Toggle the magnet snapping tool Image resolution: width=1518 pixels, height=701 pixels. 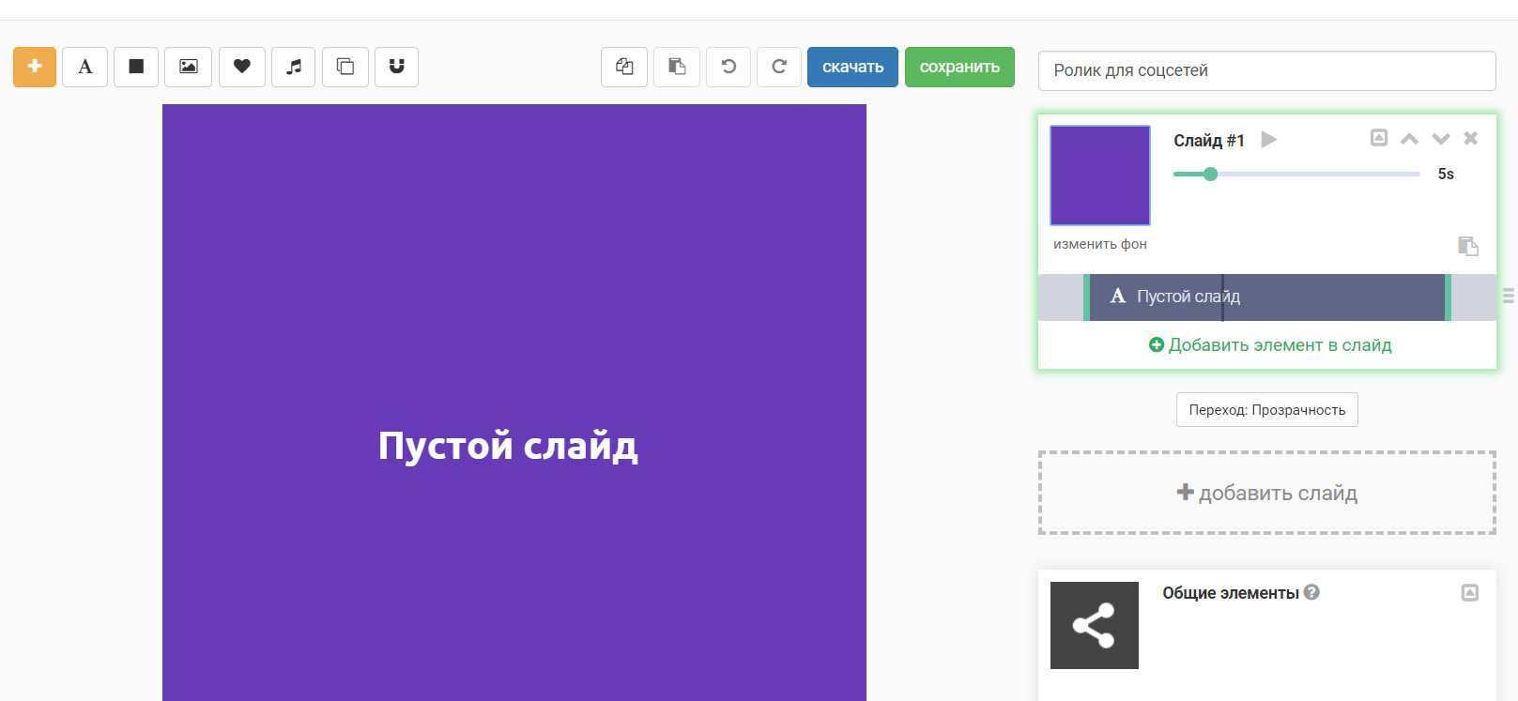[396, 67]
